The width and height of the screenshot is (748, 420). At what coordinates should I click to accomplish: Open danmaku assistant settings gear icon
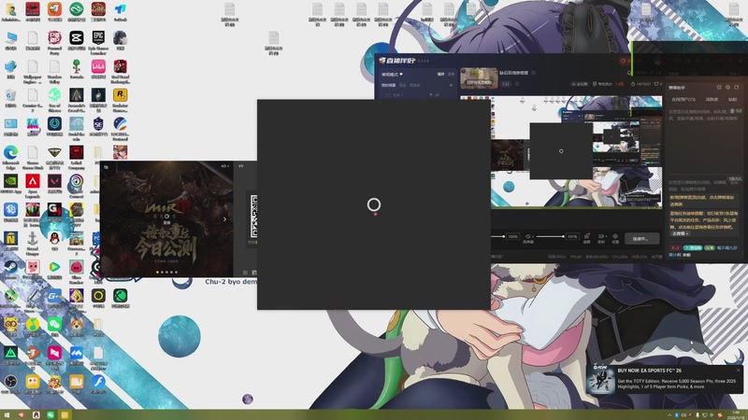(x=728, y=88)
